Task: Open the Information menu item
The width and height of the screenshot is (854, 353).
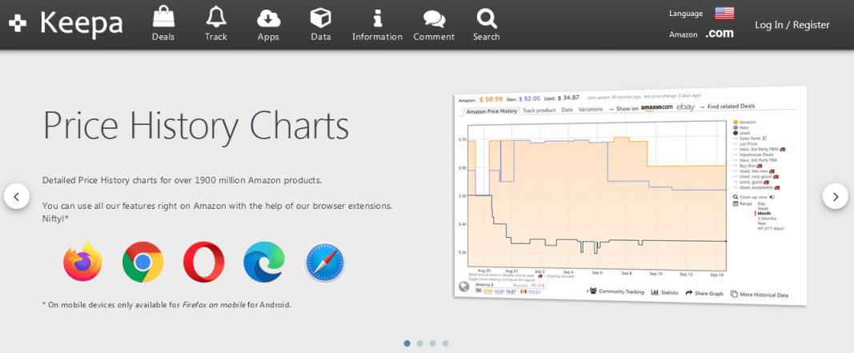Action: (x=378, y=24)
